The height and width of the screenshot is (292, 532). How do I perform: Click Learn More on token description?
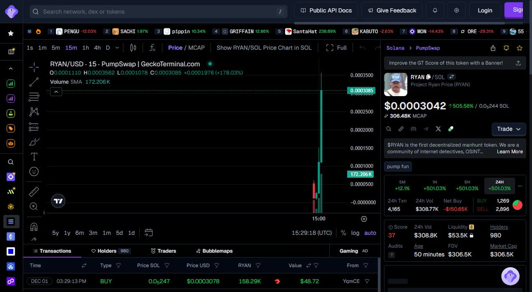[x=510, y=152]
